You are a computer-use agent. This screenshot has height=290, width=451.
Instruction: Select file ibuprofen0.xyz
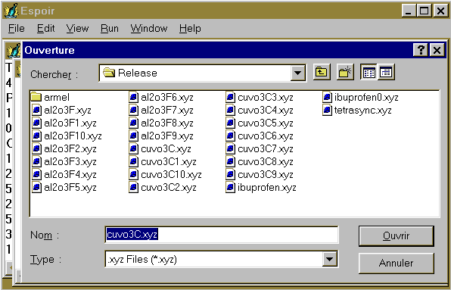(361, 97)
